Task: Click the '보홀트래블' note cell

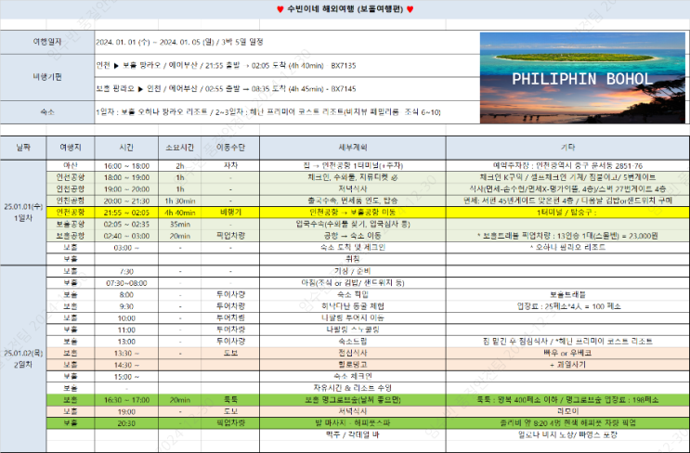Action: (x=567, y=294)
